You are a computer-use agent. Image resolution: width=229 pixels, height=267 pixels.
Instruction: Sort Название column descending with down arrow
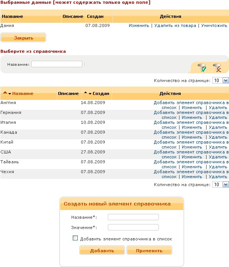coord(10,93)
